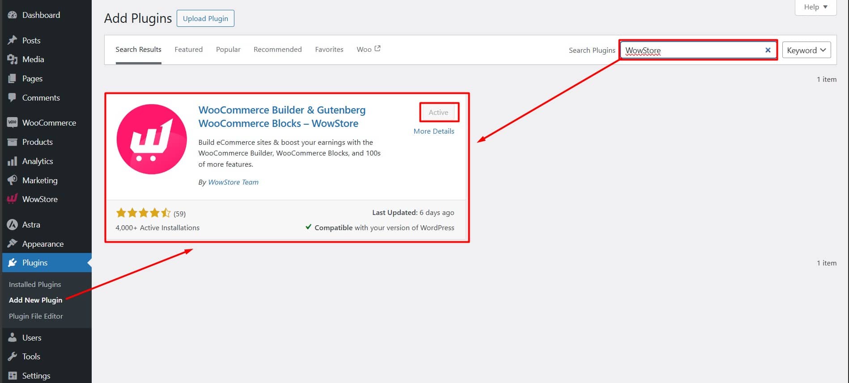Open the Featured plugins tab
This screenshot has height=383, width=849.
[188, 50]
